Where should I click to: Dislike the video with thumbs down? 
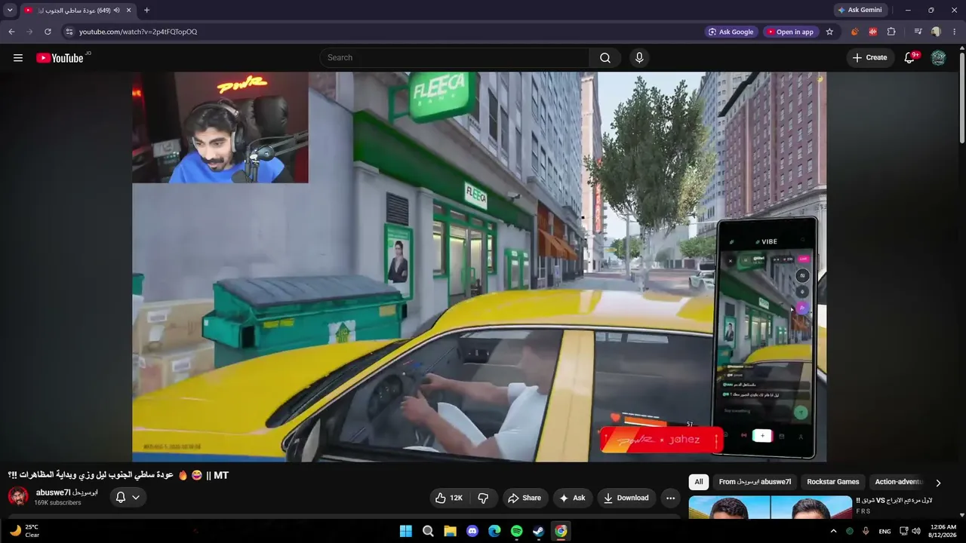pyautogui.click(x=483, y=498)
